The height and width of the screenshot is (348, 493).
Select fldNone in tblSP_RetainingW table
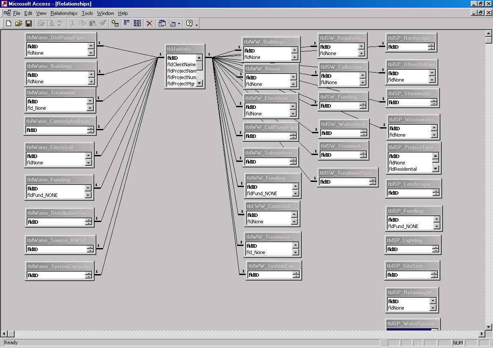click(408, 308)
